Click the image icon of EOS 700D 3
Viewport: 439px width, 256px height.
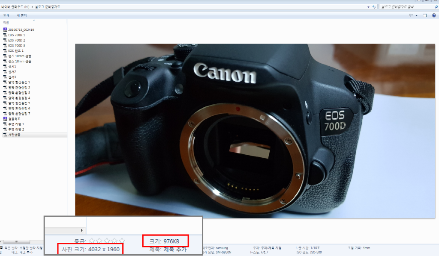(x=5, y=45)
